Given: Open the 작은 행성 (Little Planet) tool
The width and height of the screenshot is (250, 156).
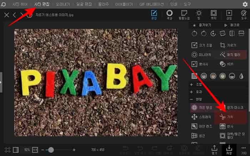Looking at the screenshot, I should click(202, 107).
